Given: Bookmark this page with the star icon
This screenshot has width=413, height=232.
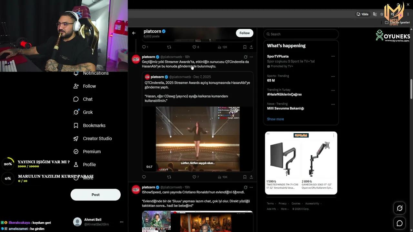Looking at the screenshot, I should (382, 14).
